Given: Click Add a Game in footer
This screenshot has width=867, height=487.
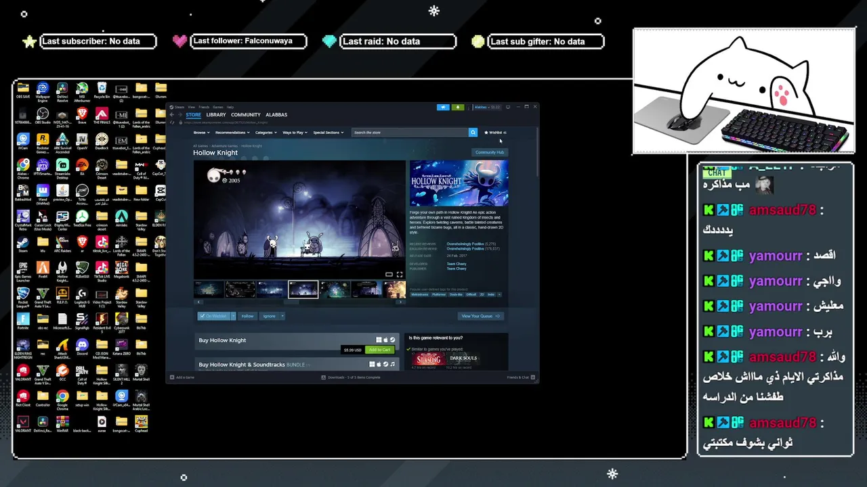Looking at the screenshot, I should coord(182,377).
